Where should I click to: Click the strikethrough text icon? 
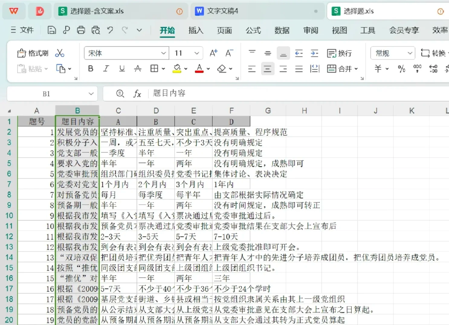click(x=137, y=69)
